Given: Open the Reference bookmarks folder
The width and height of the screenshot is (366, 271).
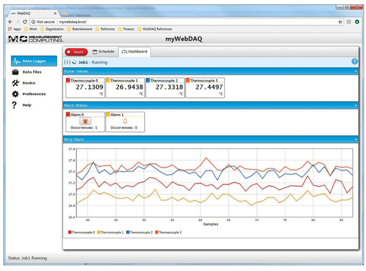Looking at the screenshot, I should click(105, 29).
